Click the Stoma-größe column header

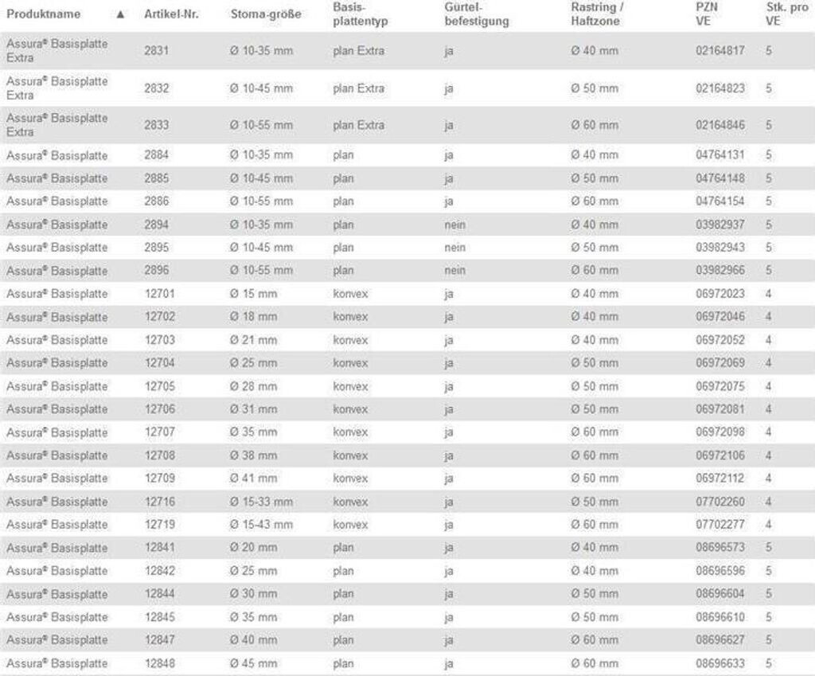266,14
